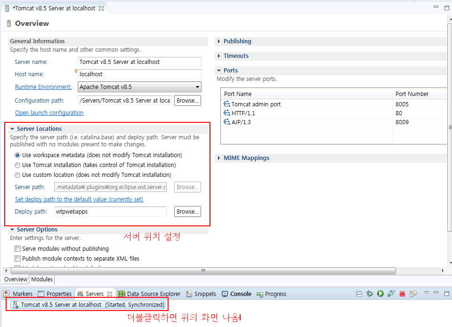The height and width of the screenshot is (327, 452).
Task: Click the server icon next to Overview heading
Action: coord(9,24)
